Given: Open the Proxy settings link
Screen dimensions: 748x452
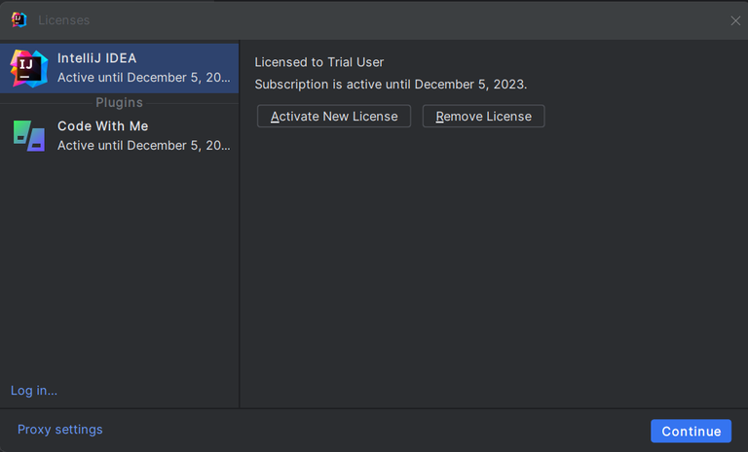Looking at the screenshot, I should point(59,430).
